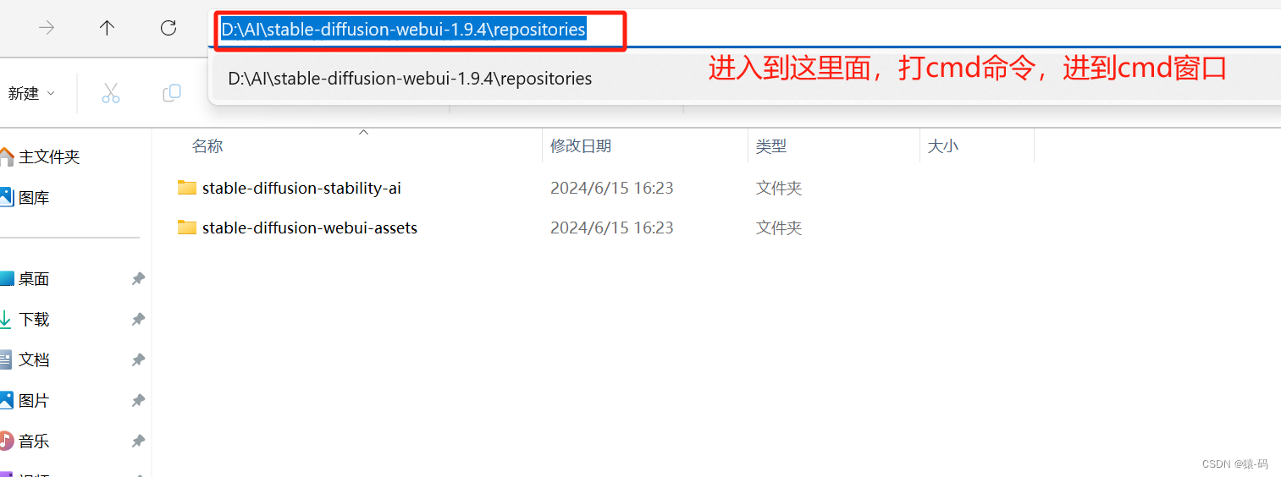1281x477 pixels.
Task: Sort by 类型 column header
Action: pyautogui.click(x=771, y=146)
